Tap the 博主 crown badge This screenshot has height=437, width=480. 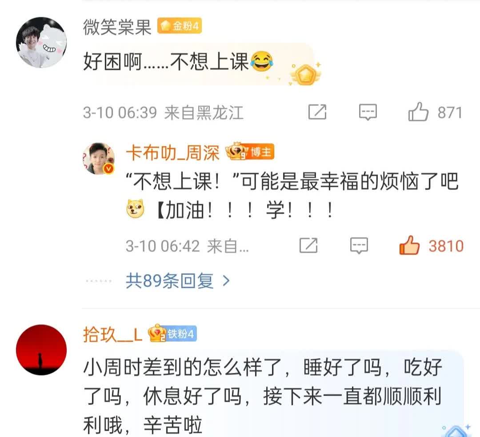coord(250,151)
